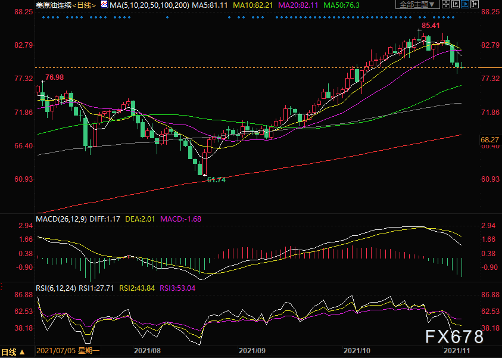
Task: Click the MA(5,10,20,50,100,200) indicator label
Action: [149, 5]
